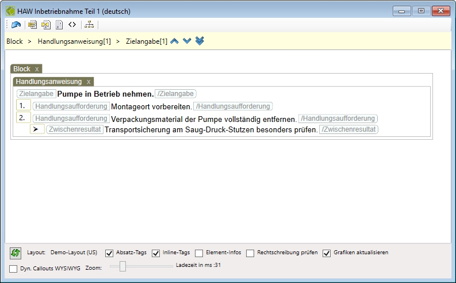
Task: Click the green refresh layout icon
Action: [16, 253]
